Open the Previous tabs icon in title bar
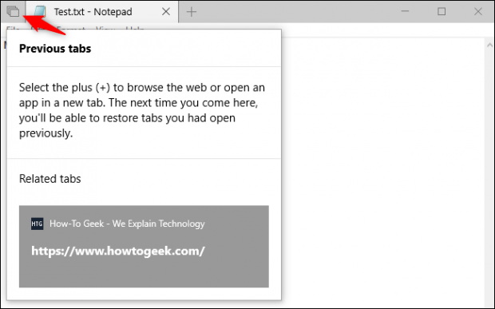Screen dimensions: 495x309 tap(13, 12)
